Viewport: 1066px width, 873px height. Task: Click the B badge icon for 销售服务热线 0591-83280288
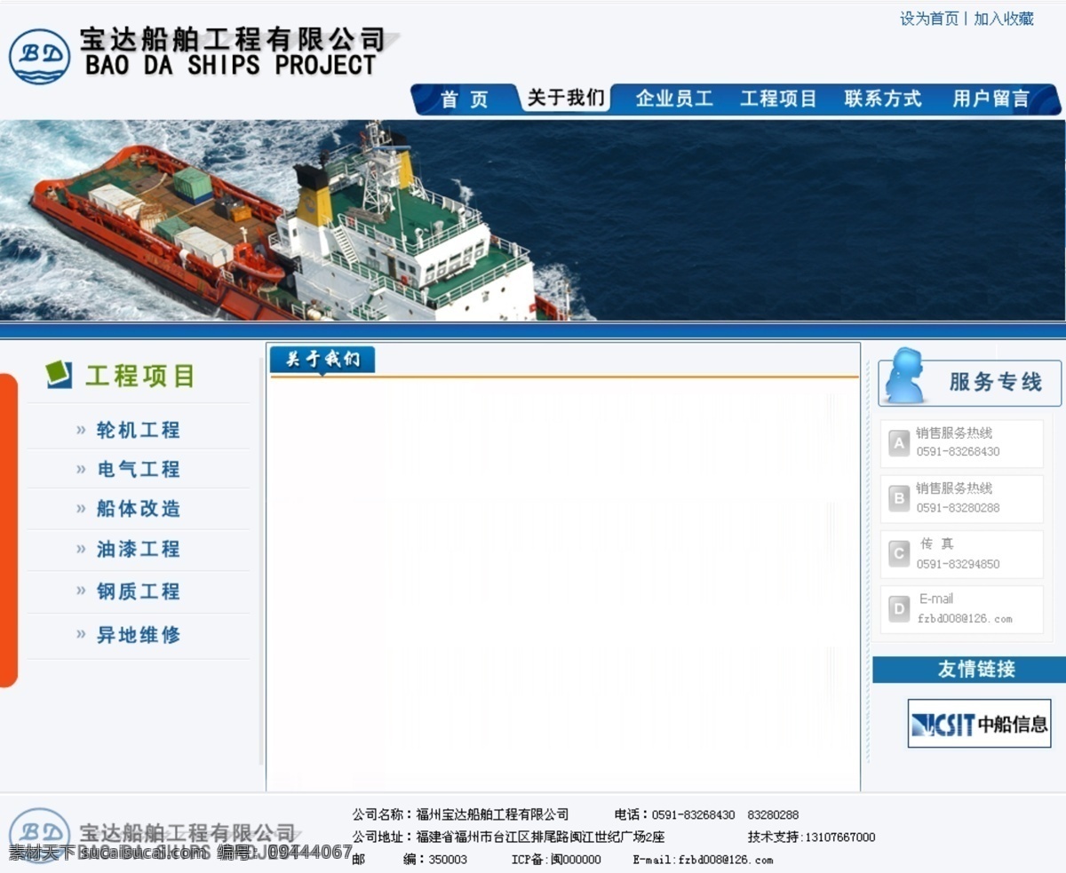[899, 498]
